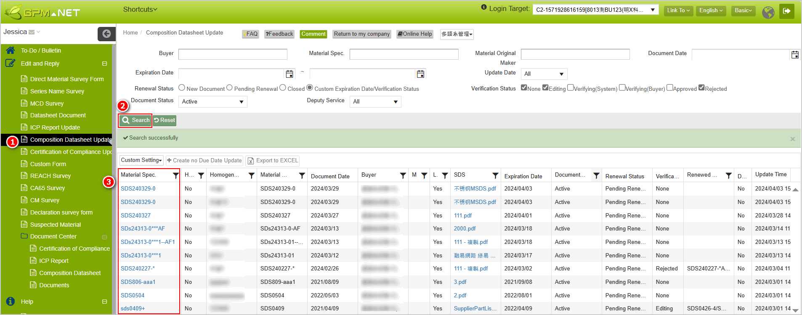
Task: Open calendar picker for Document Date
Action: (x=795, y=55)
